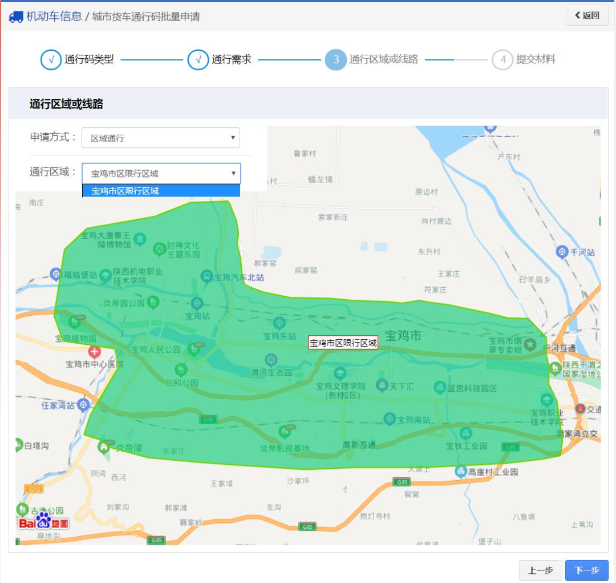Click the 宝鸡文理学院 school icon
This screenshot has height=583, width=616.
click(x=341, y=374)
